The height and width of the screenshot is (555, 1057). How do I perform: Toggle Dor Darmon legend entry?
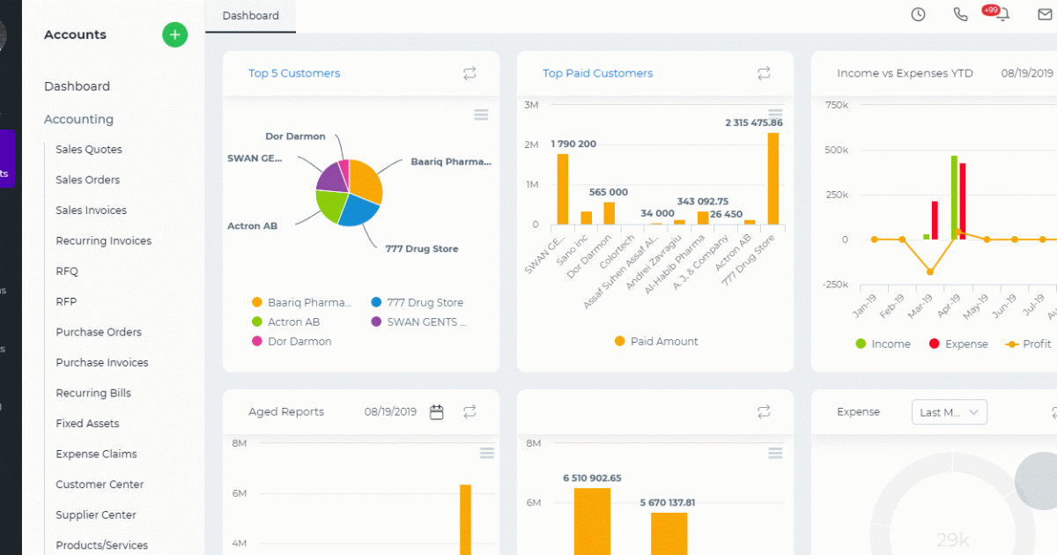(292, 341)
